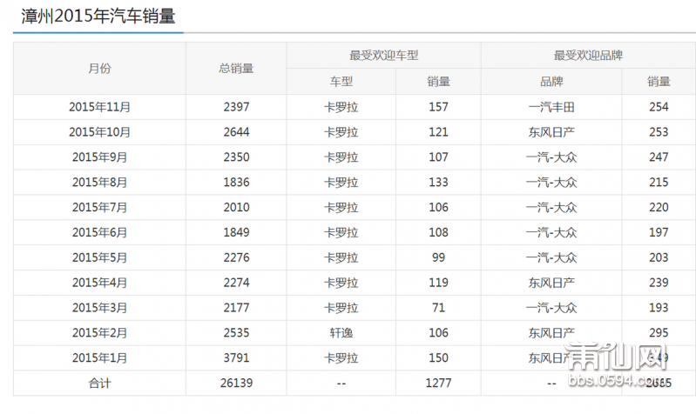Select the 2015年1月 row label

pyautogui.click(x=99, y=358)
